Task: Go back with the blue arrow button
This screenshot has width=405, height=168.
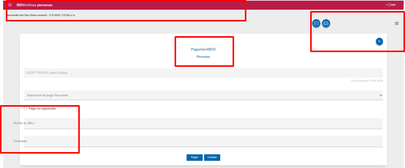Action: [380, 41]
